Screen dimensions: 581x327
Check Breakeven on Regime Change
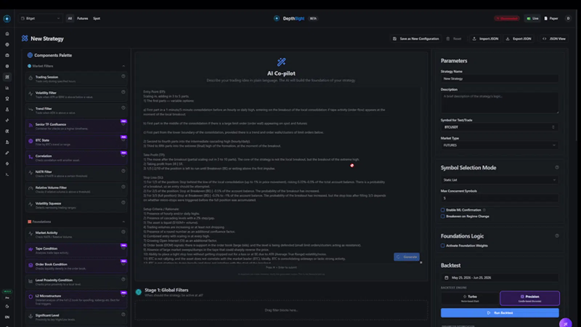pos(443,216)
